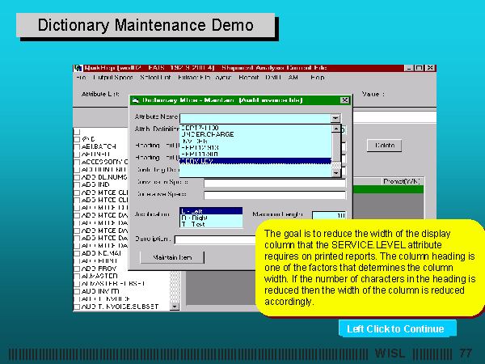Choose UNDER.CHARGE from the attribute dropdown list
Viewport: 485px width, 364px height.
tap(197, 134)
